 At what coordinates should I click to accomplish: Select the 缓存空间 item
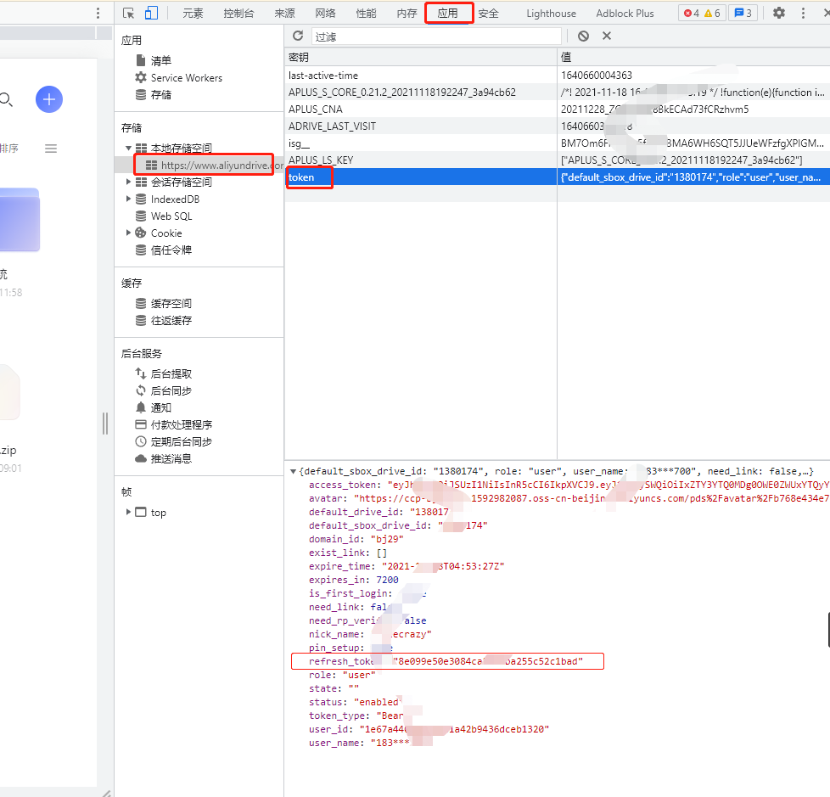(x=171, y=304)
